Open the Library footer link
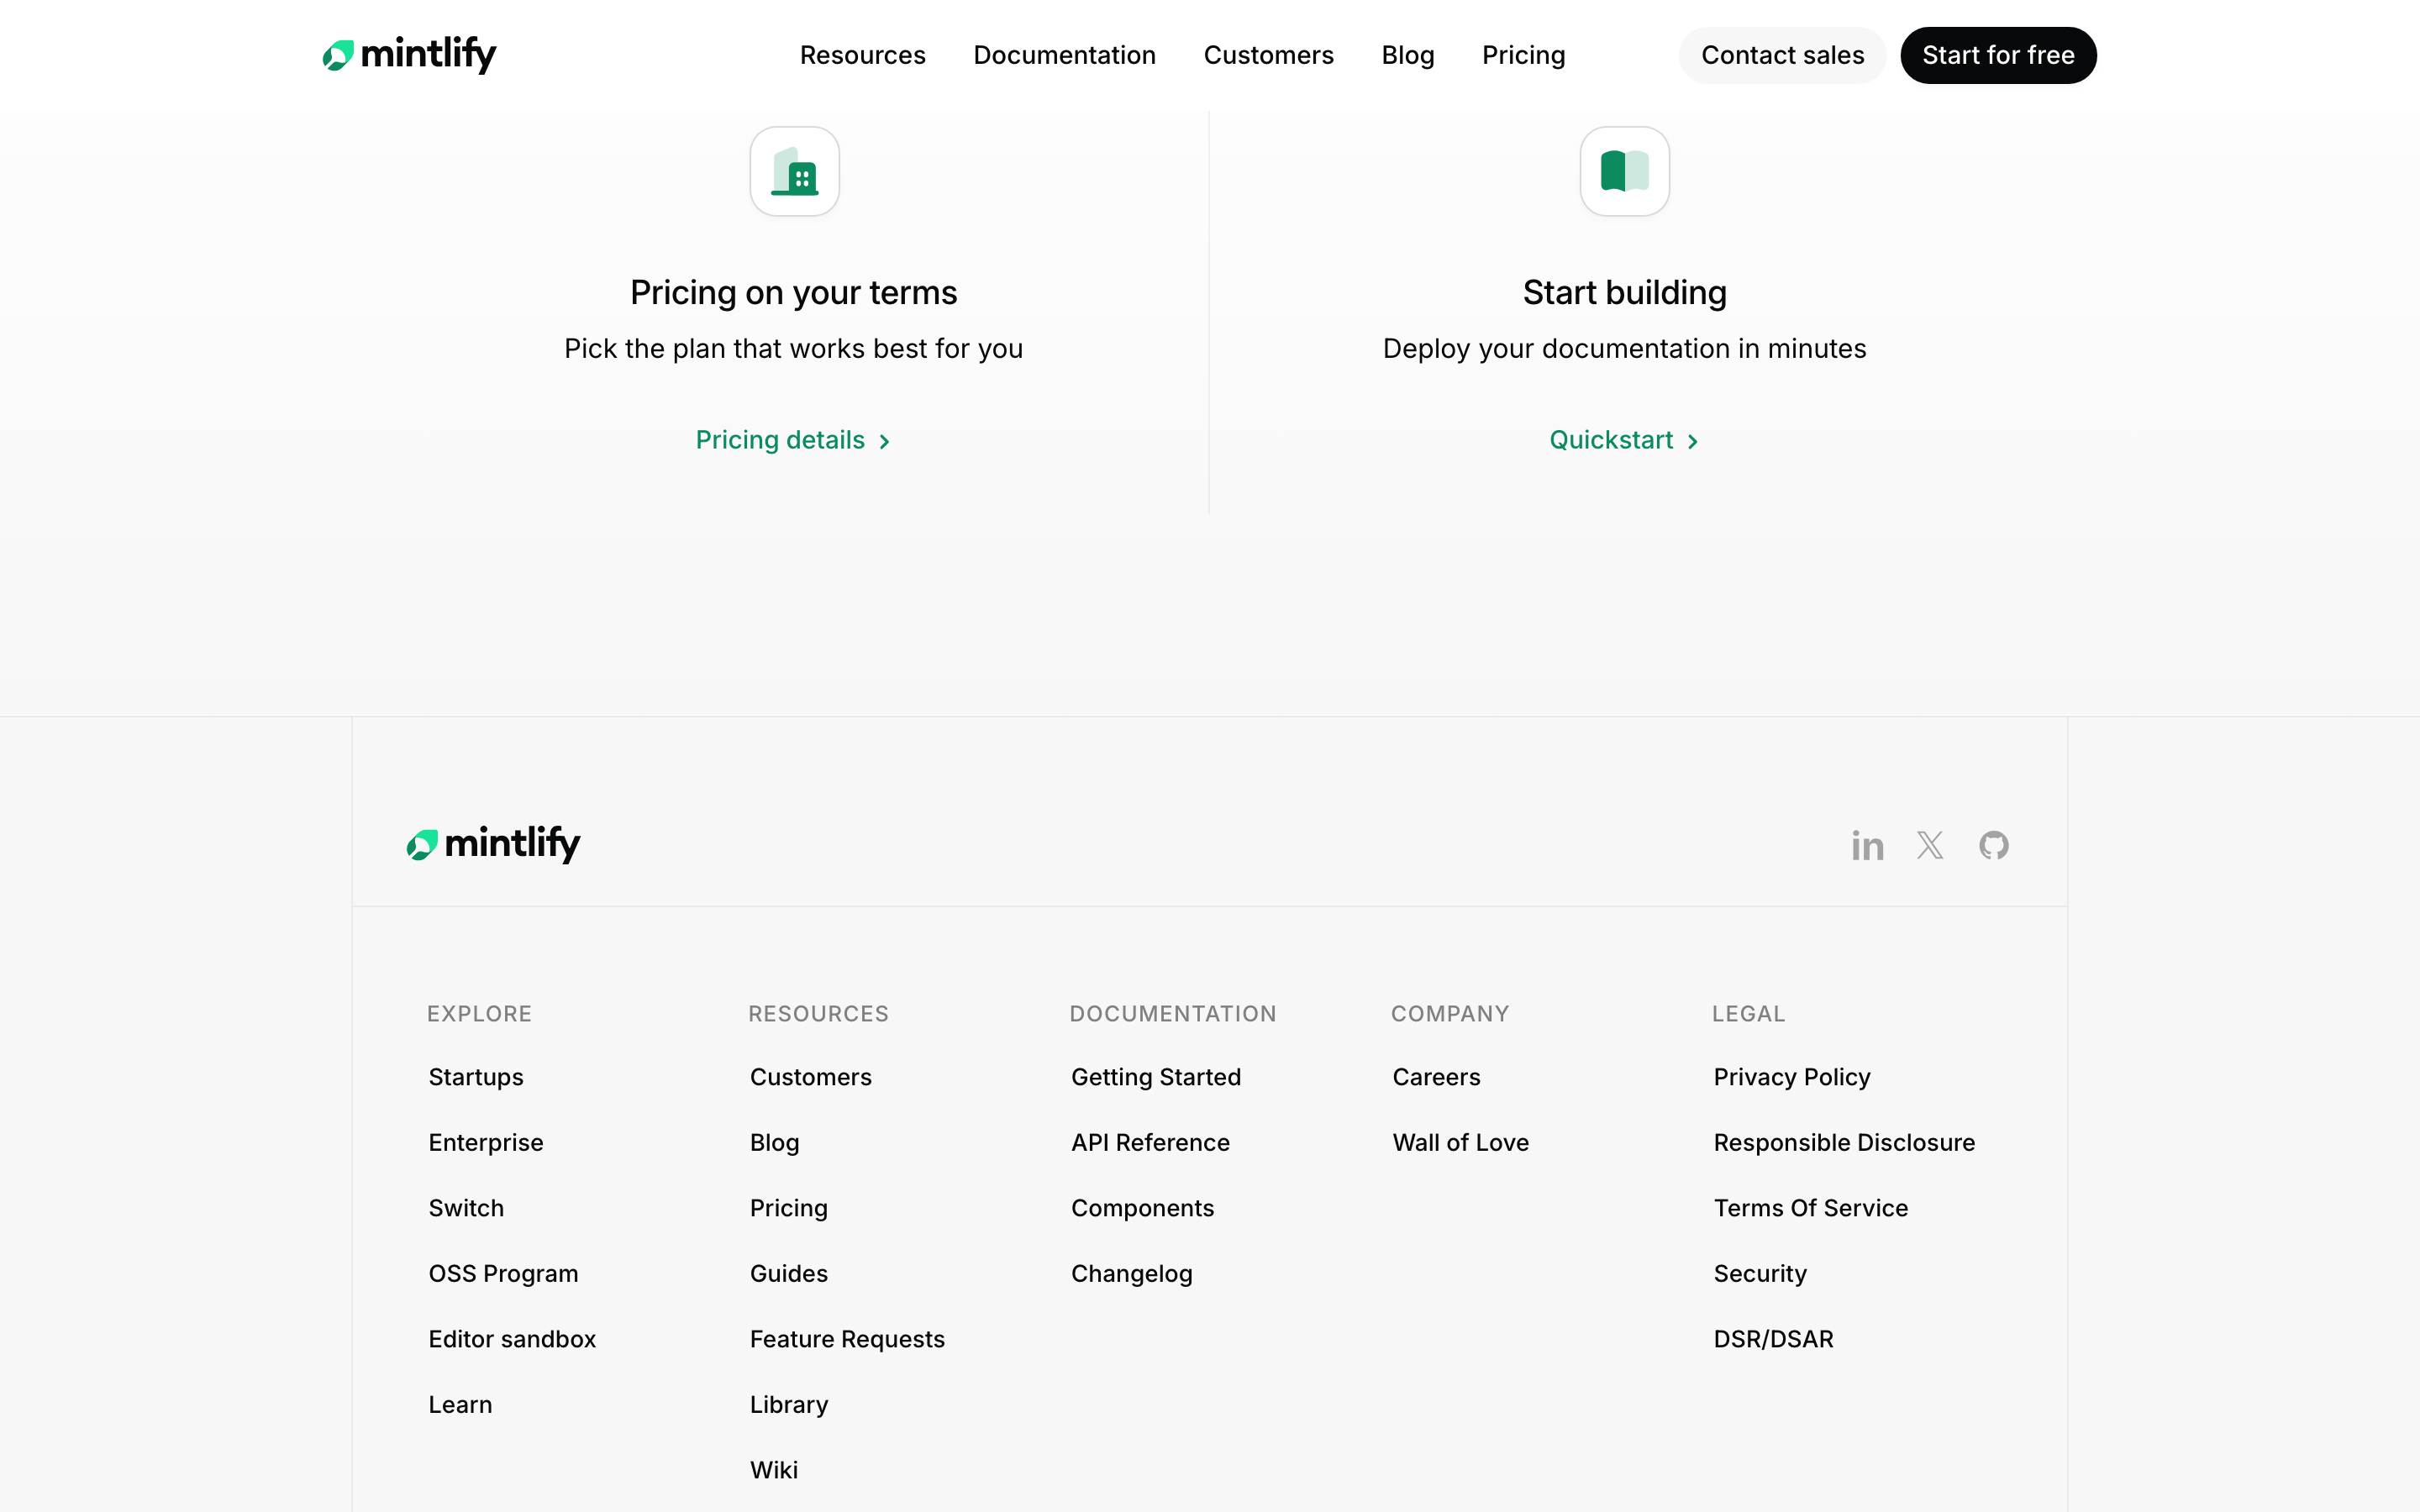The width and height of the screenshot is (2420, 1512). [x=789, y=1404]
